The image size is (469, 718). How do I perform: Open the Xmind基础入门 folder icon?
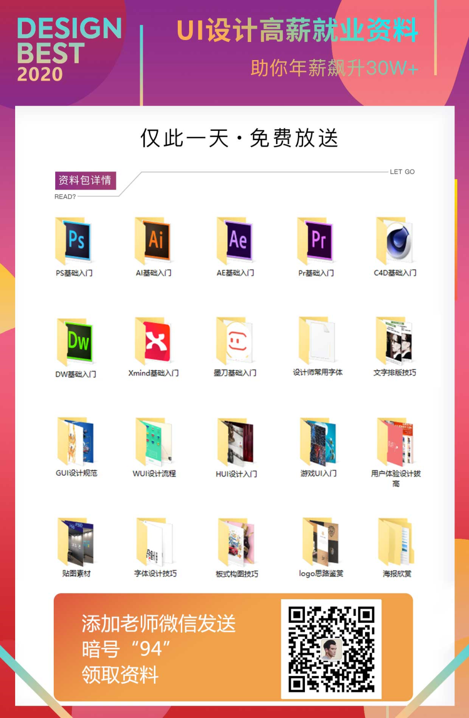(153, 341)
